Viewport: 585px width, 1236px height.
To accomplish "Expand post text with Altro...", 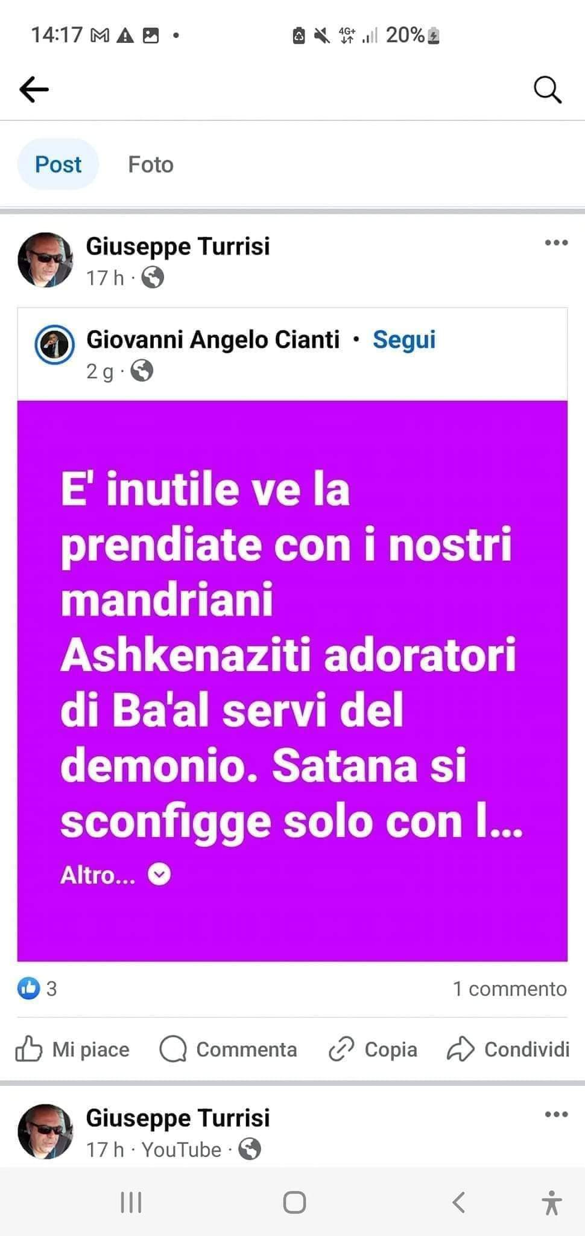I will [x=98, y=875].
